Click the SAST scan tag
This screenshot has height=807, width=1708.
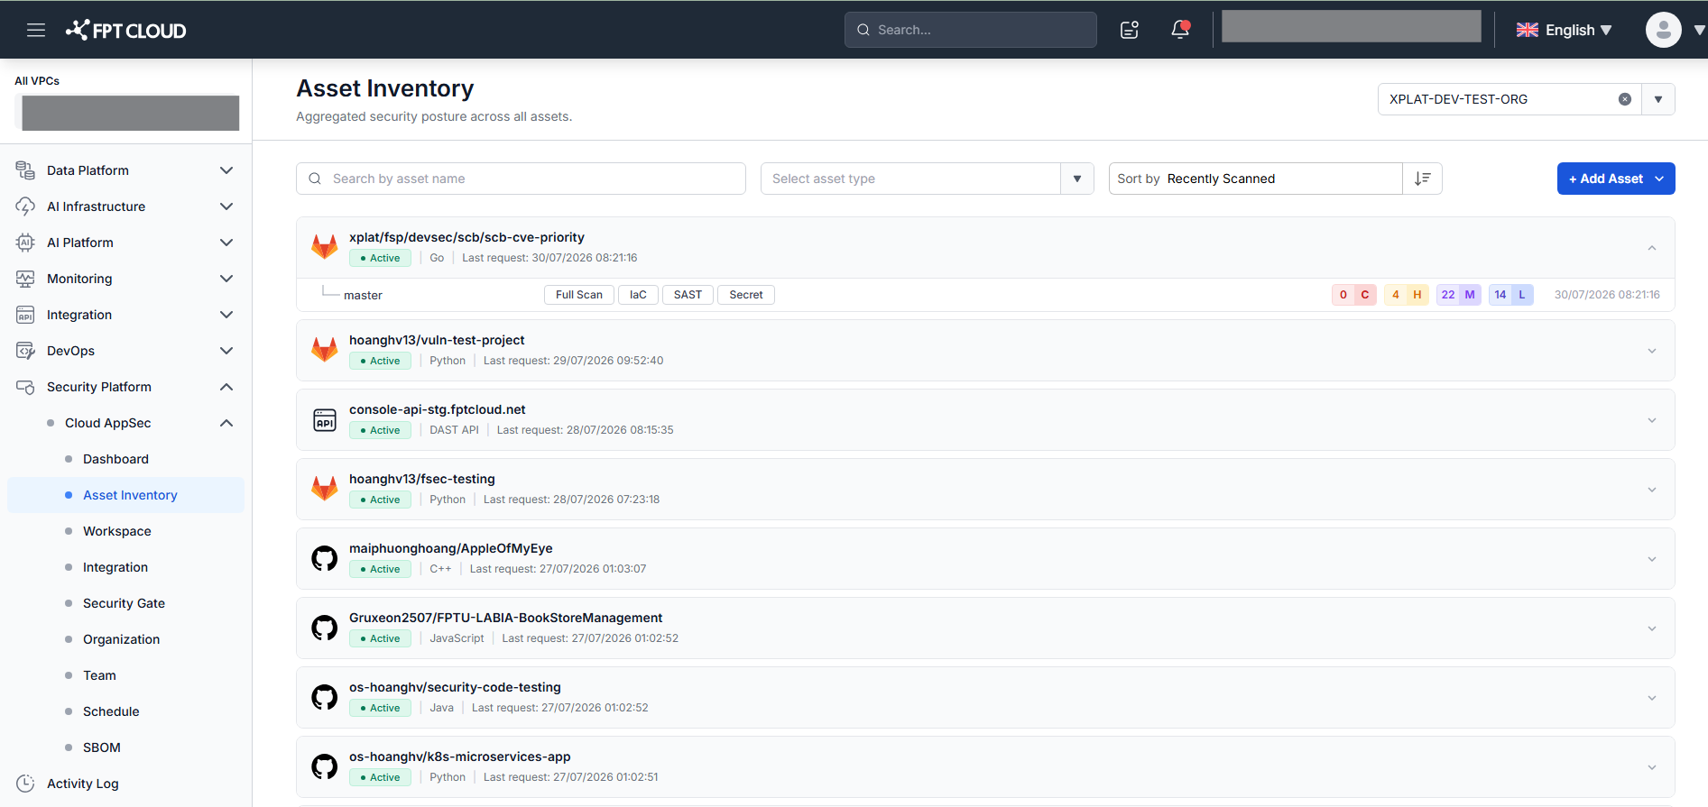(x=688, y=295)
